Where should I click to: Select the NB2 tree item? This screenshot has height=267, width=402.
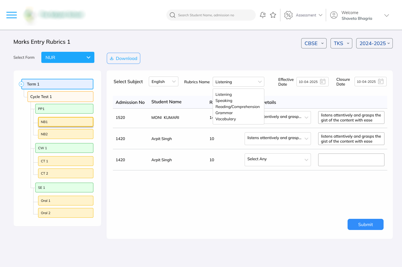click(x=66, y=134)
